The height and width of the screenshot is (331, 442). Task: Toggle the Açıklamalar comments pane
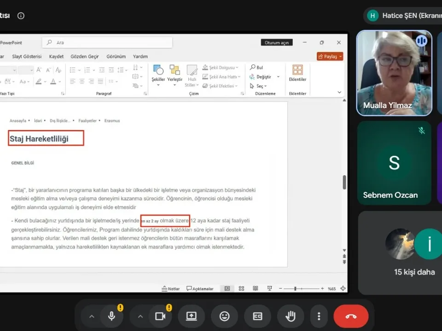[200, 289]
